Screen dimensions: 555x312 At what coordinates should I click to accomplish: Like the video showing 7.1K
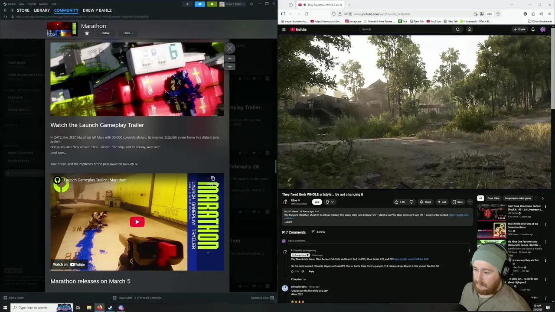[x=399, y=202]
